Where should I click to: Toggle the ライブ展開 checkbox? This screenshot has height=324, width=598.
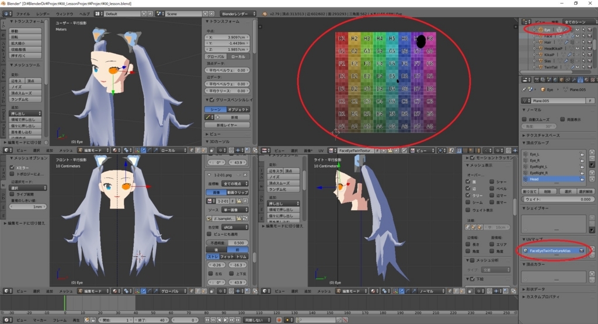12,194
